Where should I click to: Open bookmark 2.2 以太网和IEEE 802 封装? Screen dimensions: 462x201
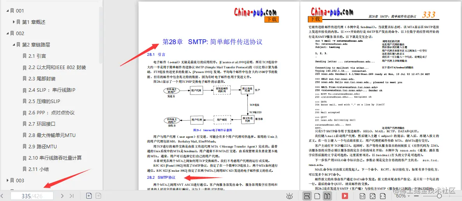pyautogui.click(x=57, y=68)
